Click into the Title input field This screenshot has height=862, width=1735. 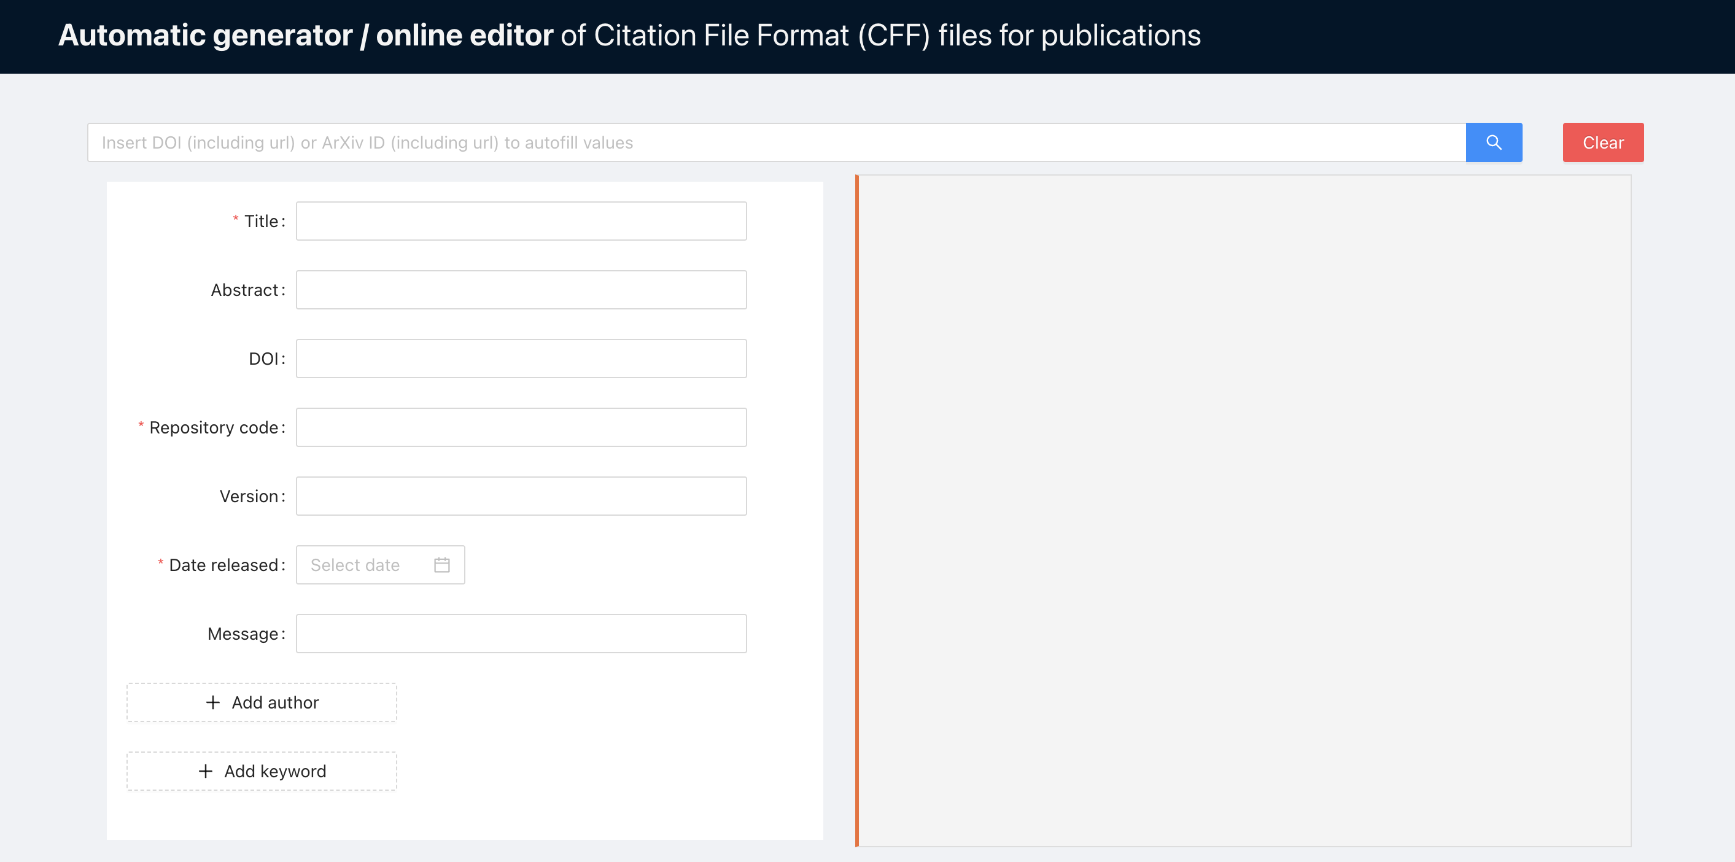521,221
